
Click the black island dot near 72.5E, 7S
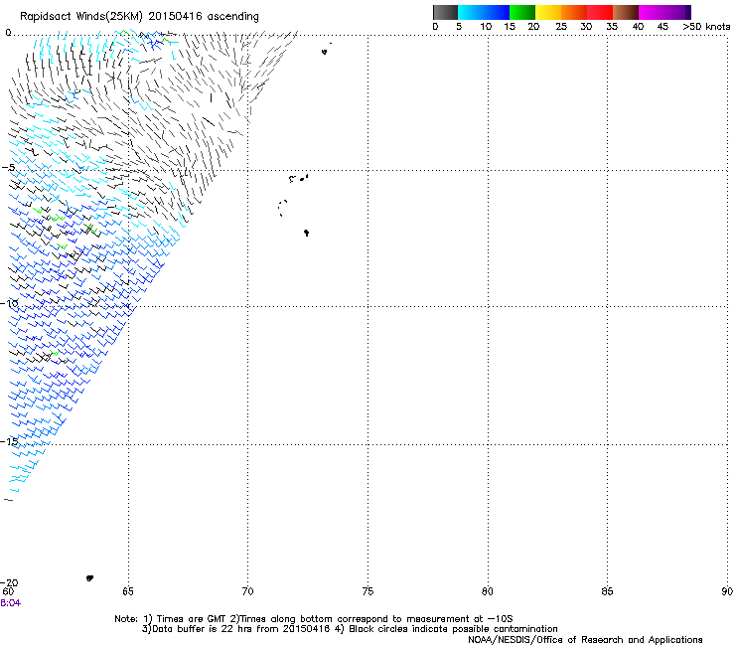(306, 233)
